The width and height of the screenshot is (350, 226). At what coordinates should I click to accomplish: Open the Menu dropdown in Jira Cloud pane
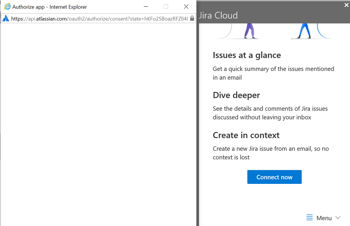point(324,218)
